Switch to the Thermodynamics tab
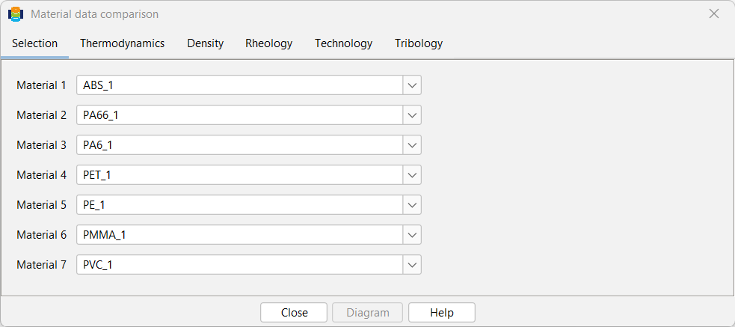Viewport: 735px width, 327px height. coord(123,43)
